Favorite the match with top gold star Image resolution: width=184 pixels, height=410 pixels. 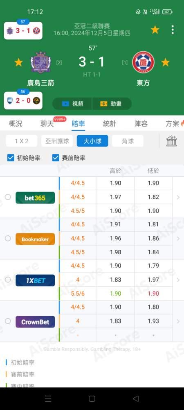pyautogui.click(x=155, y=30)
